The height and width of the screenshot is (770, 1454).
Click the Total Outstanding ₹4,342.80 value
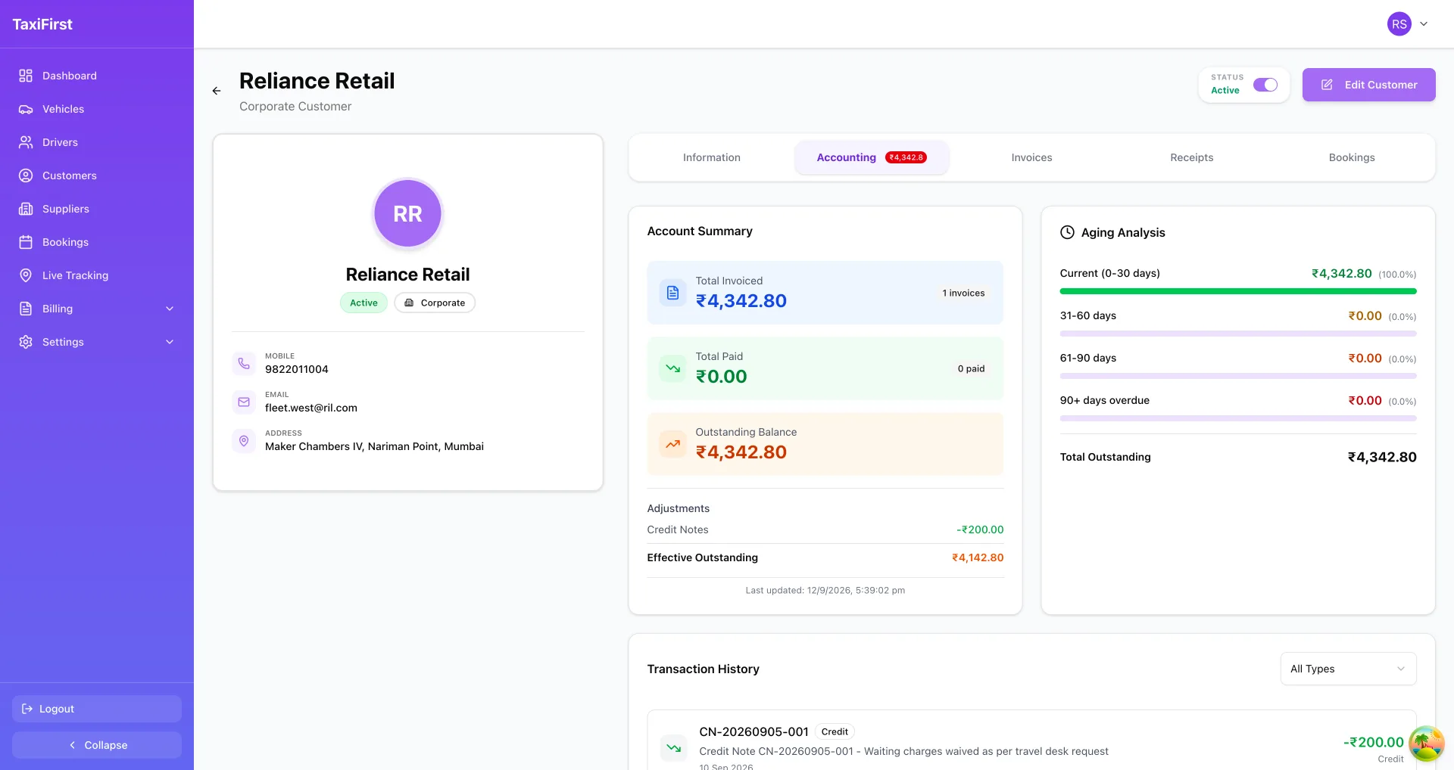[1382, 457]
